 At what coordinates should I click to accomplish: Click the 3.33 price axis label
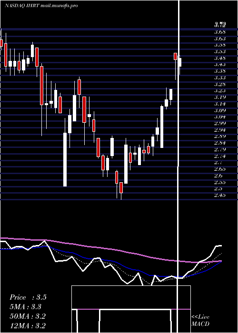(220, 78)
